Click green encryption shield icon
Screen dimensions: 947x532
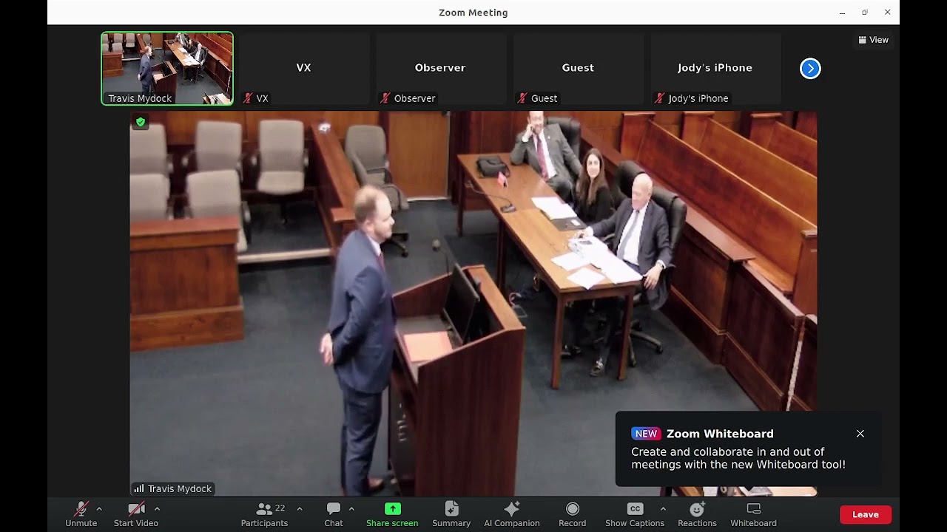[x=141, y=122]
